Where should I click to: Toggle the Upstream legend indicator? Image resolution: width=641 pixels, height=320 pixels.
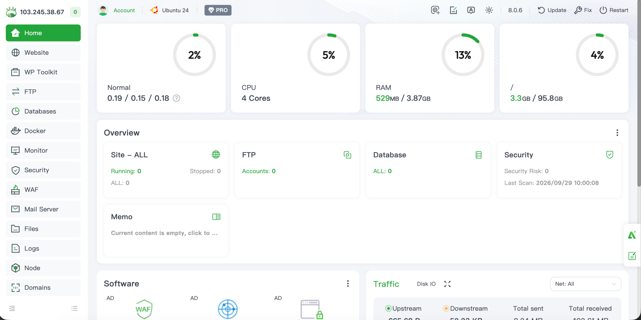point(388,309)
